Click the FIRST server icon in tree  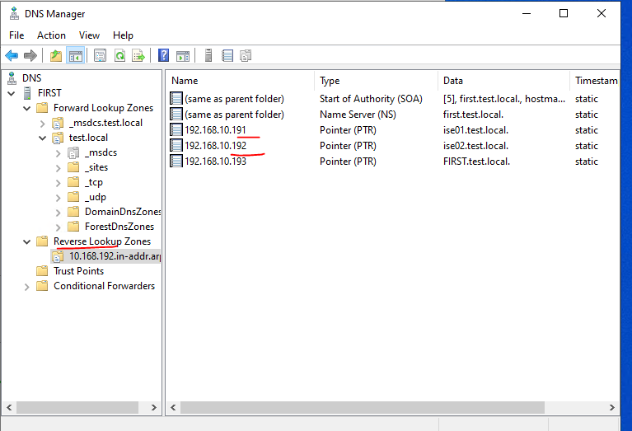[27, 93]
